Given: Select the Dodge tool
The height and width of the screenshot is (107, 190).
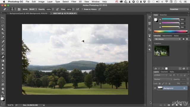Looking at the screenshot, I should click(x=3, y=69).
